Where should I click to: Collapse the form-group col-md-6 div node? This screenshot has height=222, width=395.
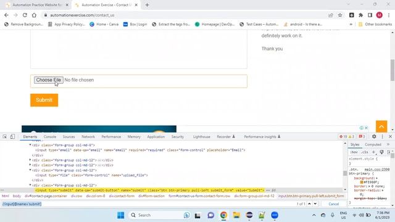pyautogui.click(x=30, y=145)
